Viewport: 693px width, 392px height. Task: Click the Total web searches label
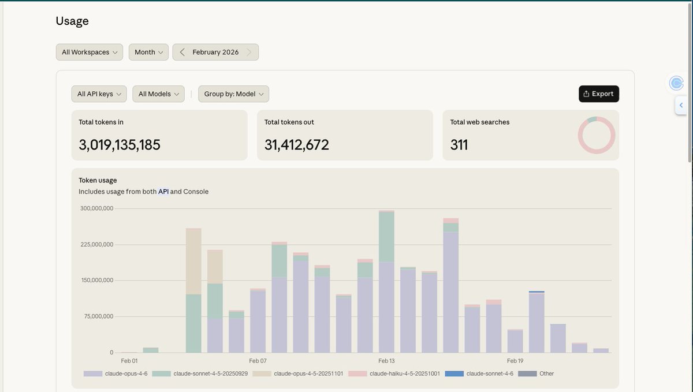pos(480,122)
